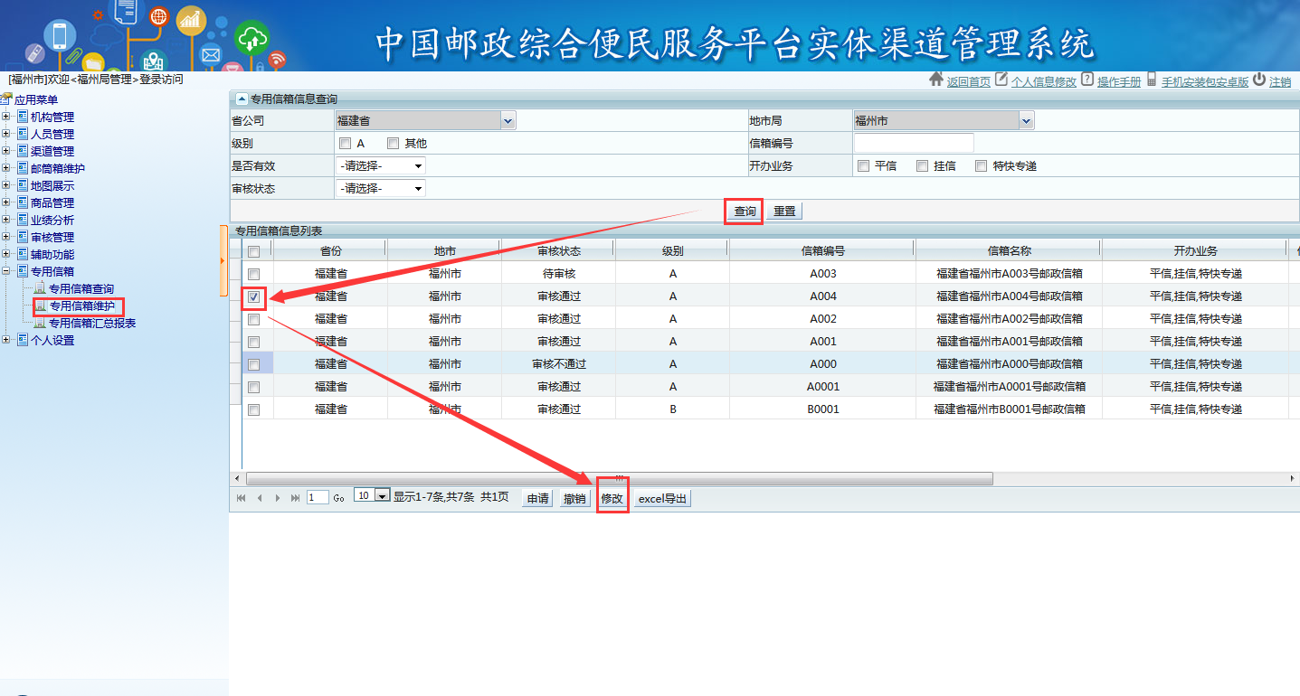This screenshot has height=696, width=1300.
Task: Click the building icon next to 专用信箱汇总报表
Action: tap(40, 323)
